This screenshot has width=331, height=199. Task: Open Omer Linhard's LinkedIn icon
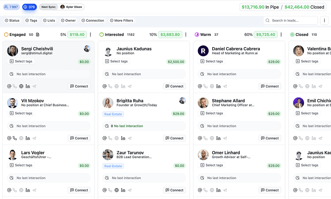coord(218,190)
